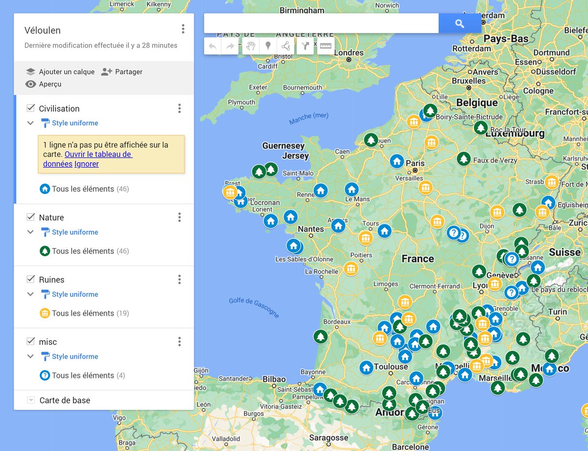
Task: Uncheck the Nature layer checkbox
Action: (30, 217)
